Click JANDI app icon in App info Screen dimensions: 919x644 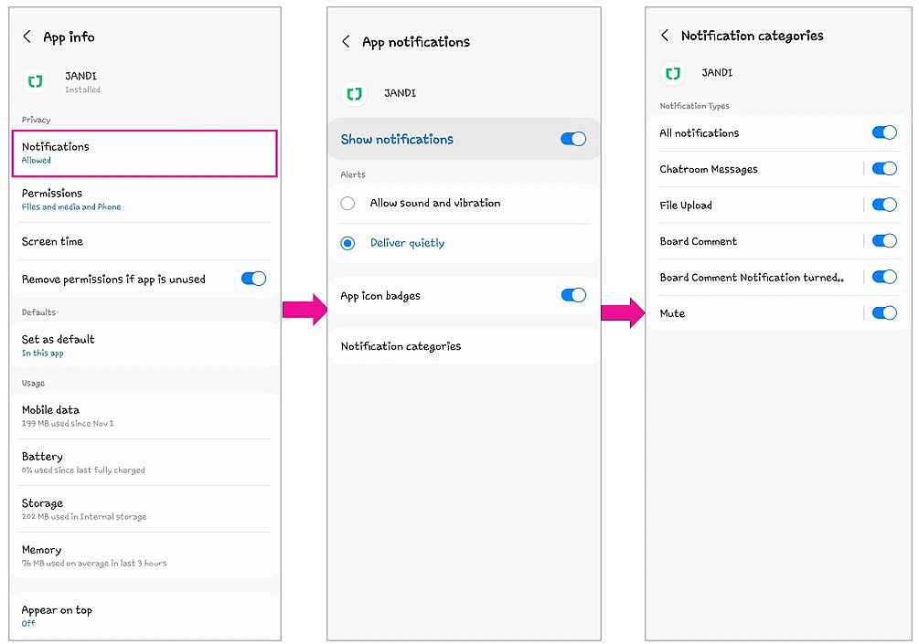pyautogui.click(x=36, y=81)
